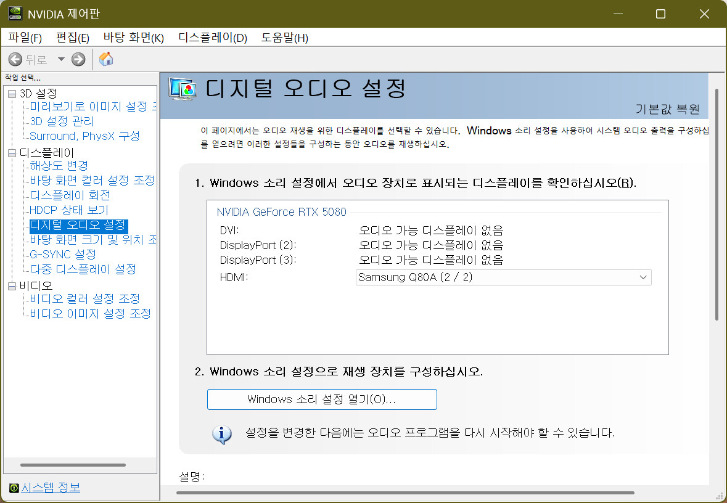The image size is (727, 503).
Task: Maximize the NVIDIA 제어판 window
Action: [660, 14]
